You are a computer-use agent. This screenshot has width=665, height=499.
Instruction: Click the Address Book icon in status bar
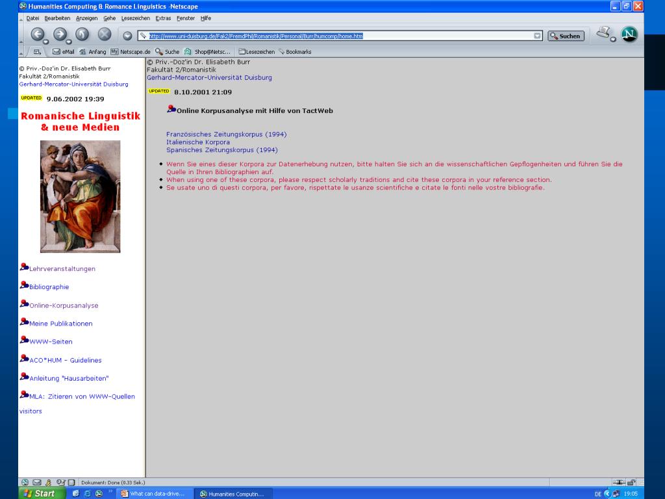point(71,483)
